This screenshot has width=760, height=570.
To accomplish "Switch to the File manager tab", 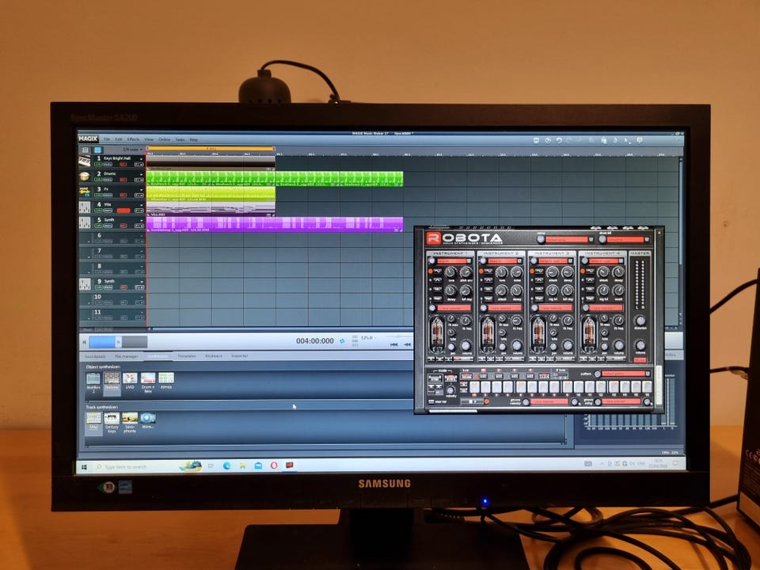I will [127, 356].
